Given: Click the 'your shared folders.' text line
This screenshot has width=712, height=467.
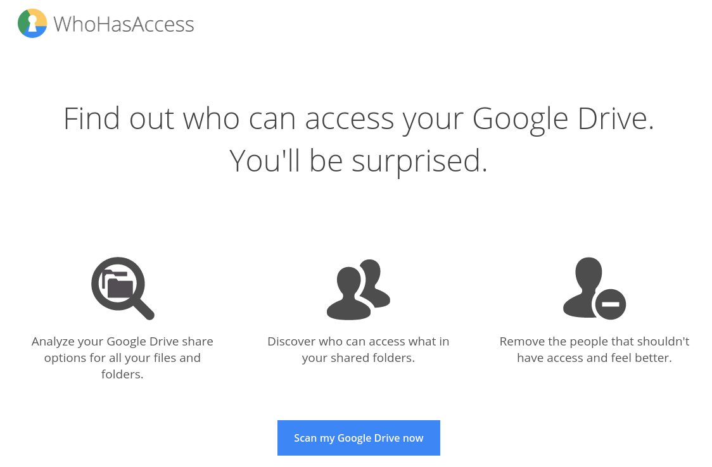Looking at the screenshot, I should pos(359,358).
